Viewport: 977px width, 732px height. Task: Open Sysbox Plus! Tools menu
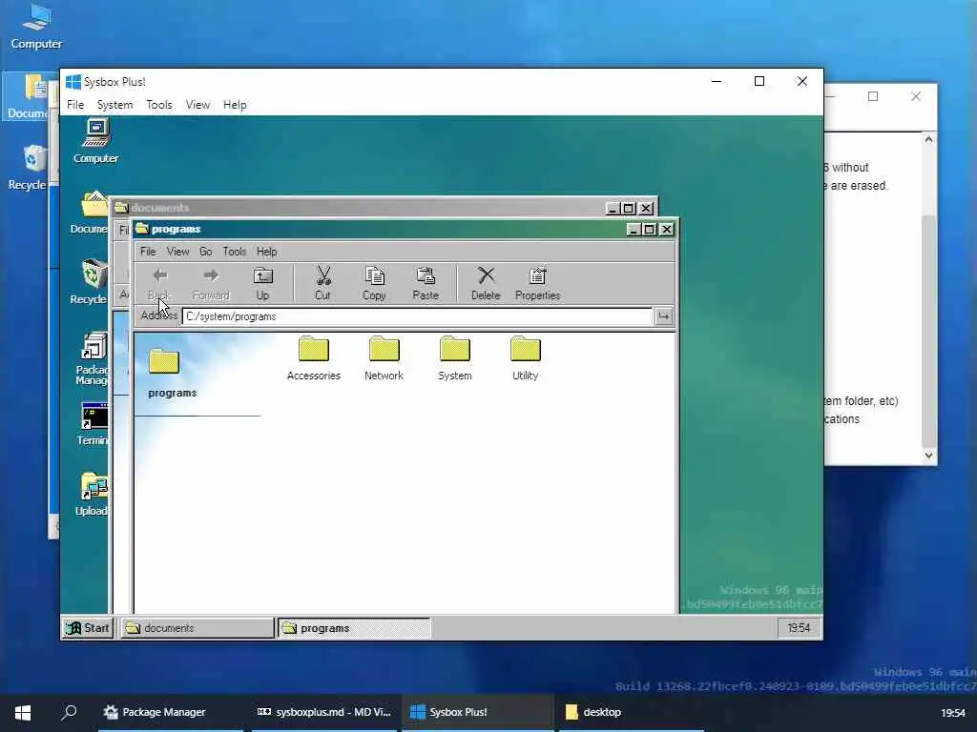tap(159, 105)
